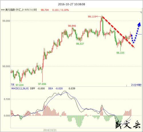The height and width of the screenshot is (132, 143).
Task: Click the chain link icon beside chart title
Action: click(3, 10)
